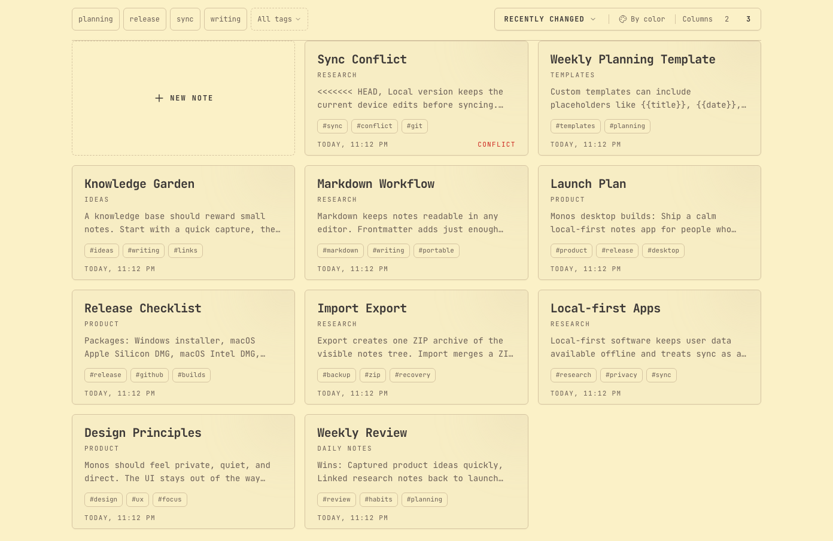Click the red CONFLICT status label

click(x=496, y=145)
